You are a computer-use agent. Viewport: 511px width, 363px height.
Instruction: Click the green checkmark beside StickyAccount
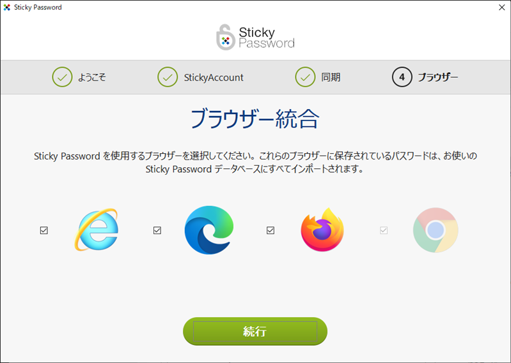pos(168,77)
